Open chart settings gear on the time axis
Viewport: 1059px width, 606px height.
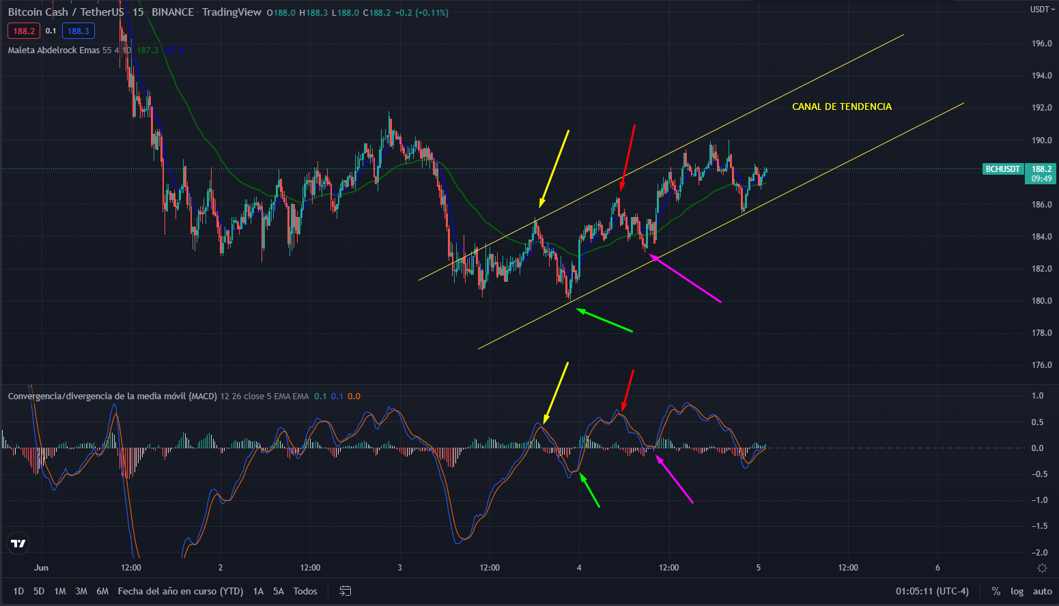click(x=1042, y=568)
